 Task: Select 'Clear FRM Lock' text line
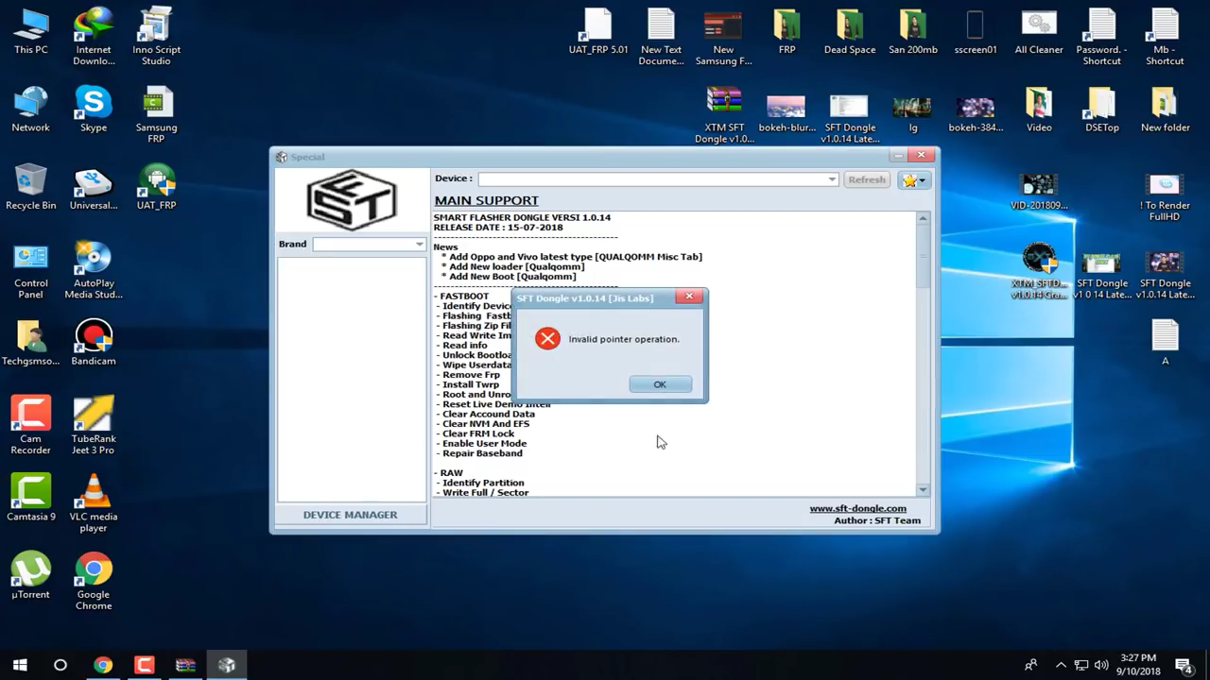[478, 433]
